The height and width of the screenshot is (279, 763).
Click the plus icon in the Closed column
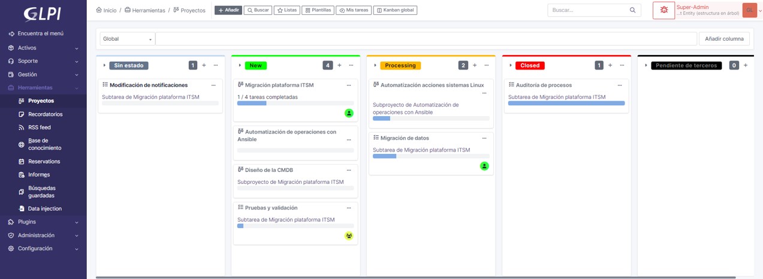[610, 65]
